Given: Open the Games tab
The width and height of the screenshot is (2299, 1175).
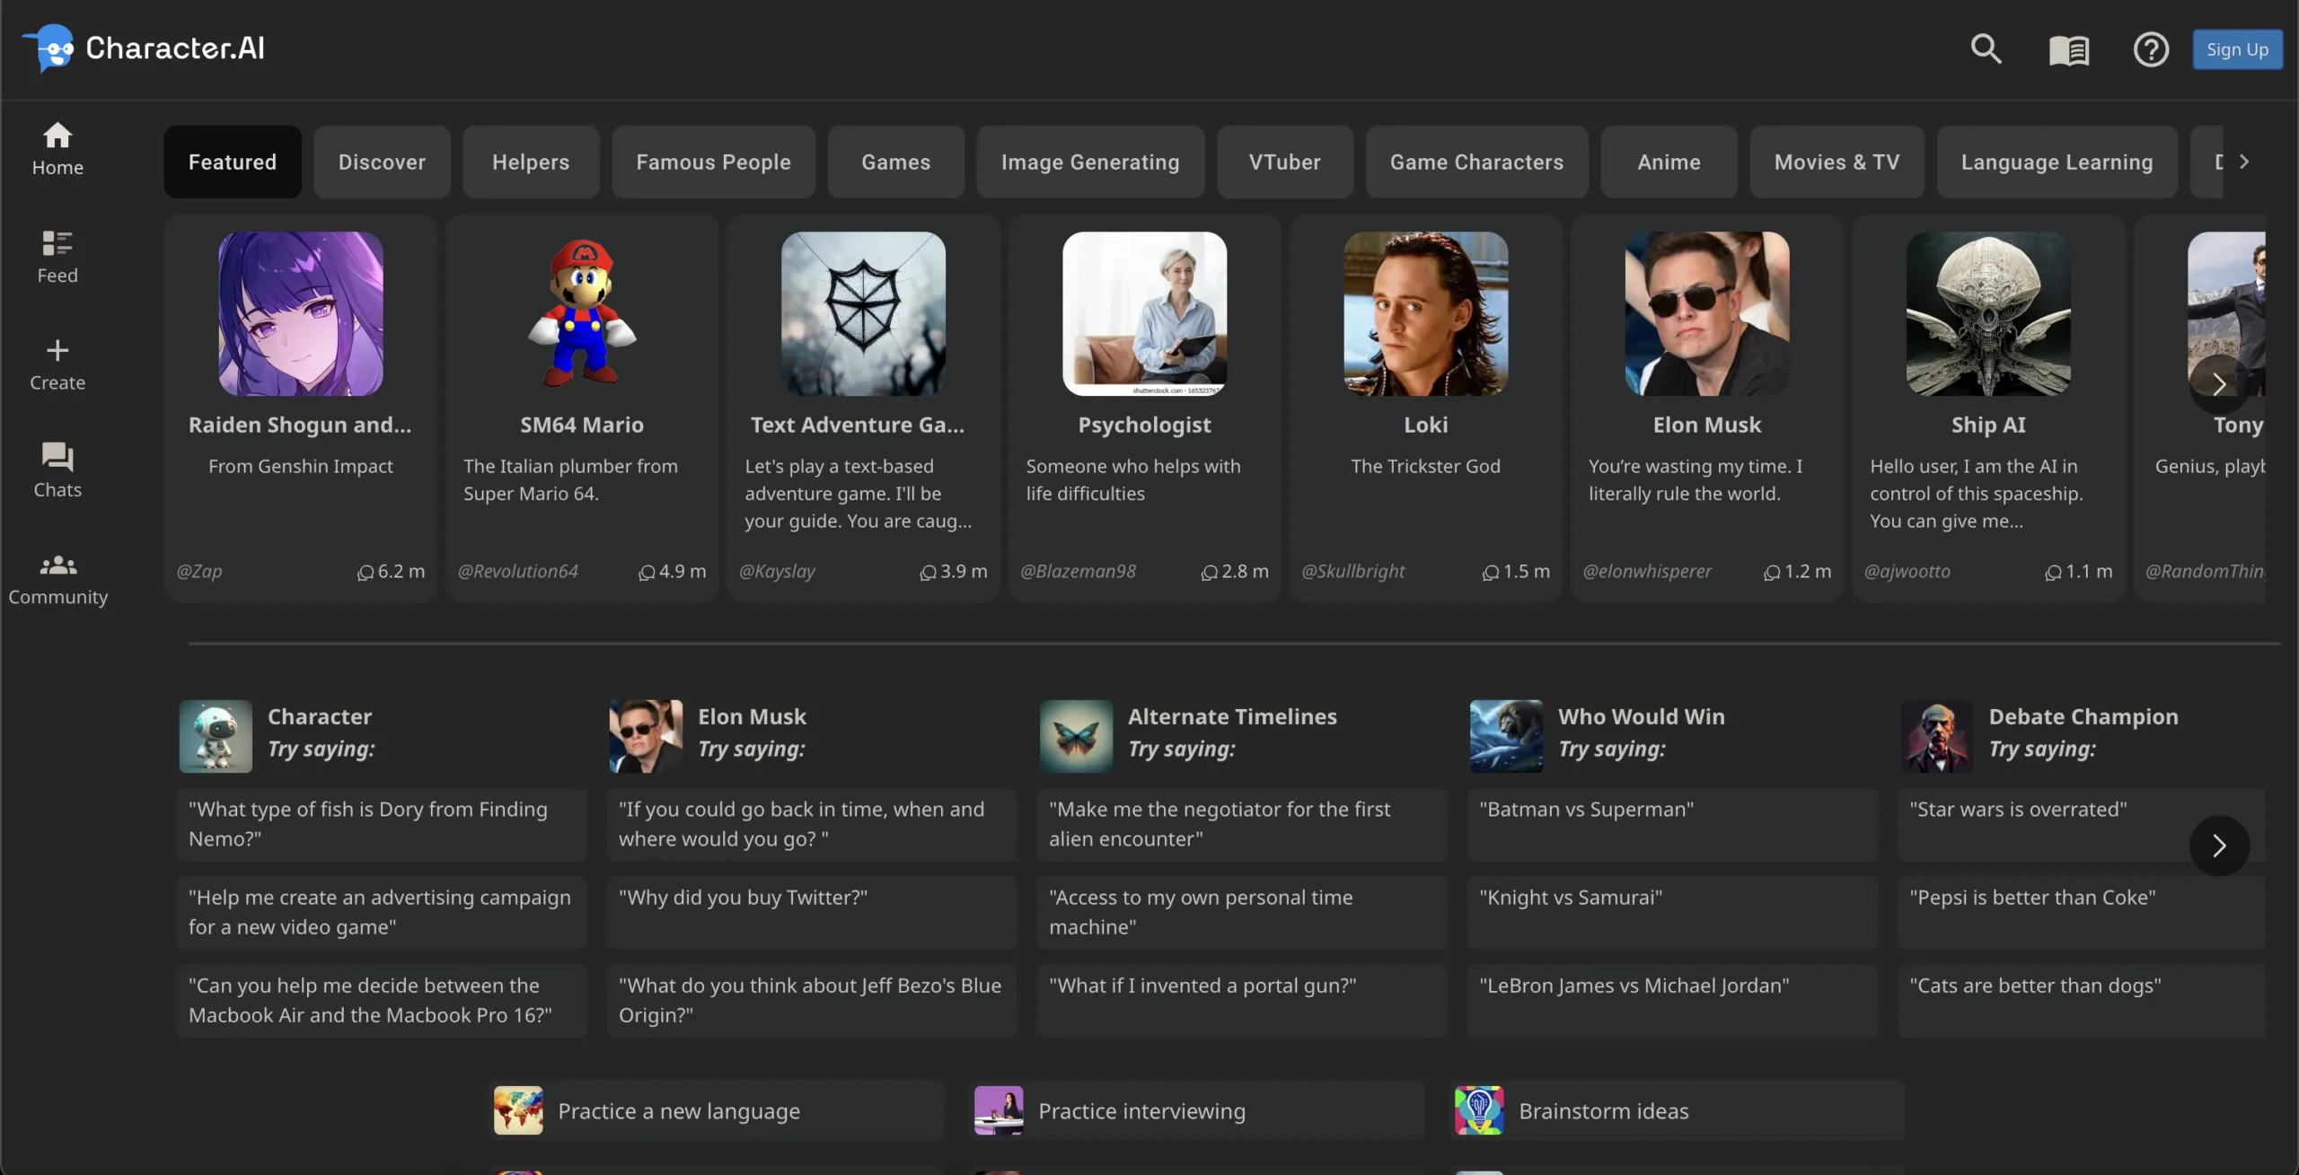Looking at the screenshot, I should pos(895,162).
